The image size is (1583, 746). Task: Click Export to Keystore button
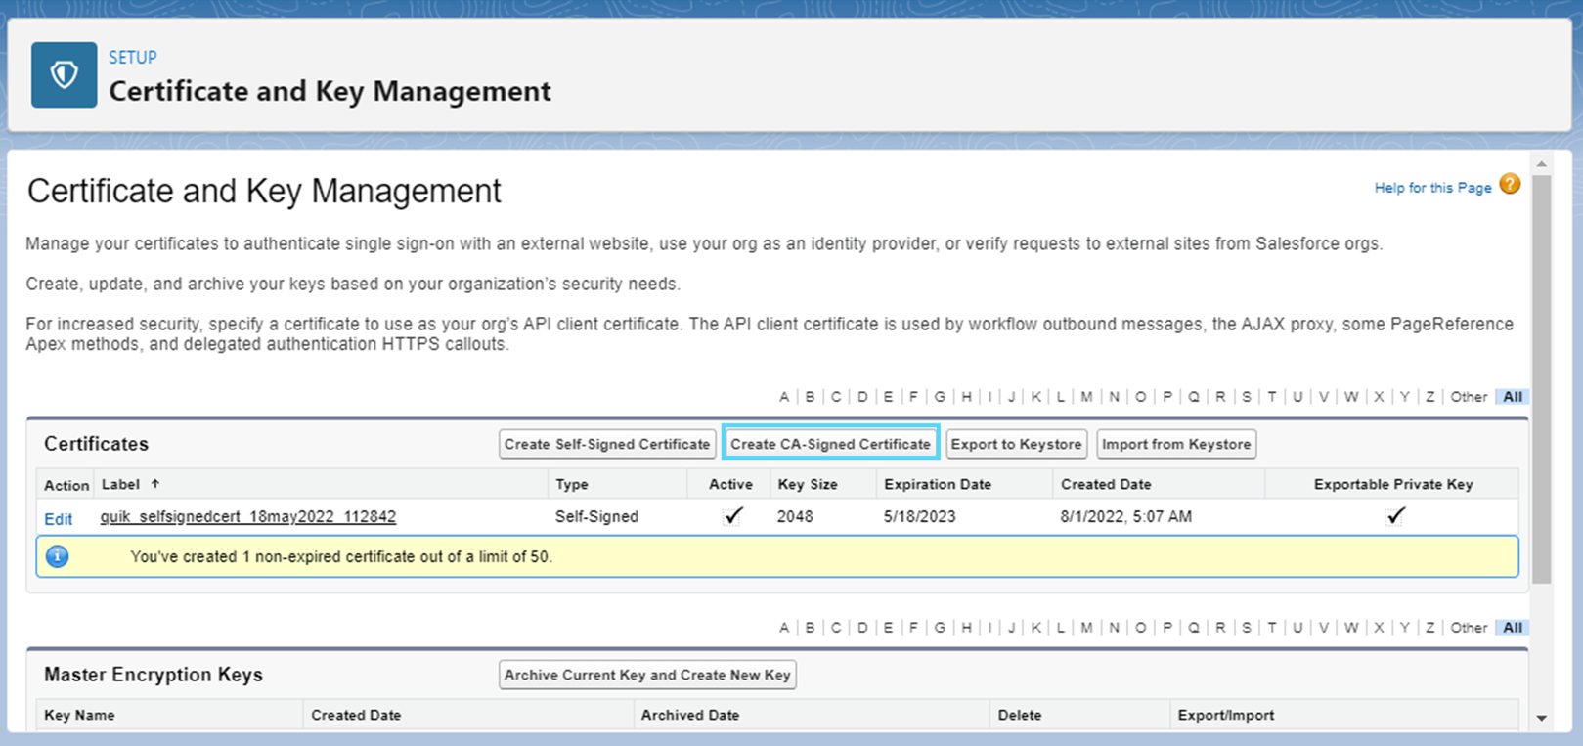point(1017,444)
